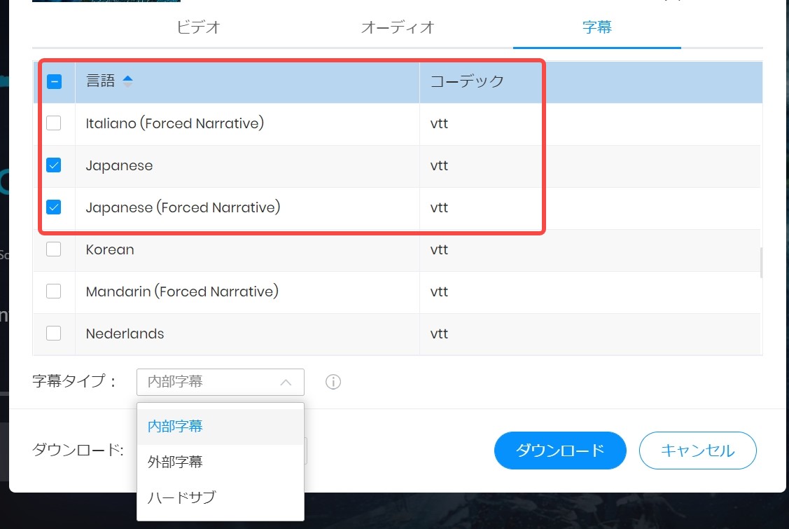789x529 pixels.
Task: Click the コーデック column header
Action: (x=464, y=81)
